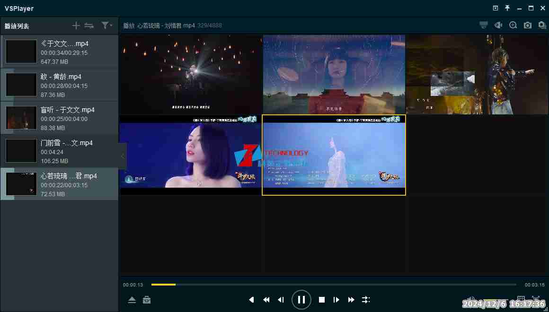Click the rewind button
Screen dimensions: 549x312
[266, 300]
